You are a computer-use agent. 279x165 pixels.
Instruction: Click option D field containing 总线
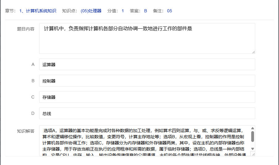(147, 113)
